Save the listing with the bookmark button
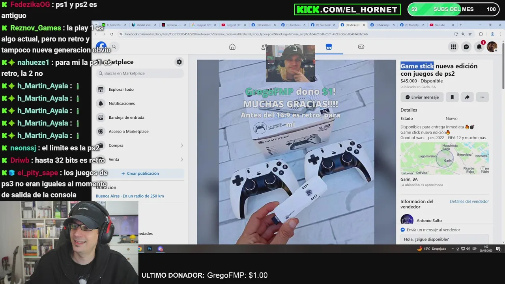The height and width of the screenshot is (284, 505). [452, 97]
